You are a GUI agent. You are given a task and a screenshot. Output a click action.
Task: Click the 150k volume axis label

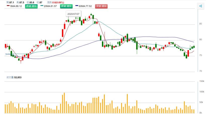pos(201,81)
